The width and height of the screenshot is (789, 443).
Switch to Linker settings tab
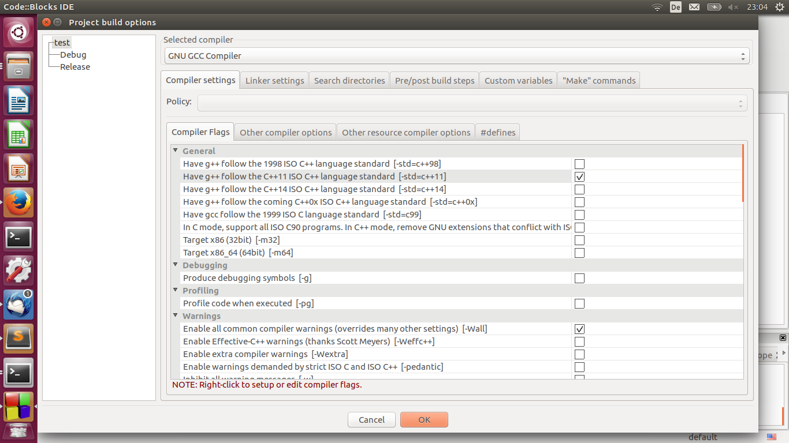pyautogui.click(x=274, y=81)
